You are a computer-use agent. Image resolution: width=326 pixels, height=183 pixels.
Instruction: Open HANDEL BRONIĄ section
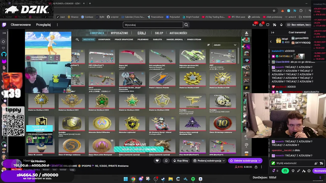(x=174, y=39)
